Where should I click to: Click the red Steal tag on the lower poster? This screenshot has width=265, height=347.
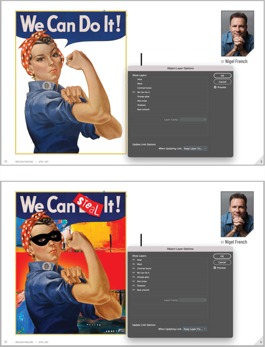click(x=89, y=205)
